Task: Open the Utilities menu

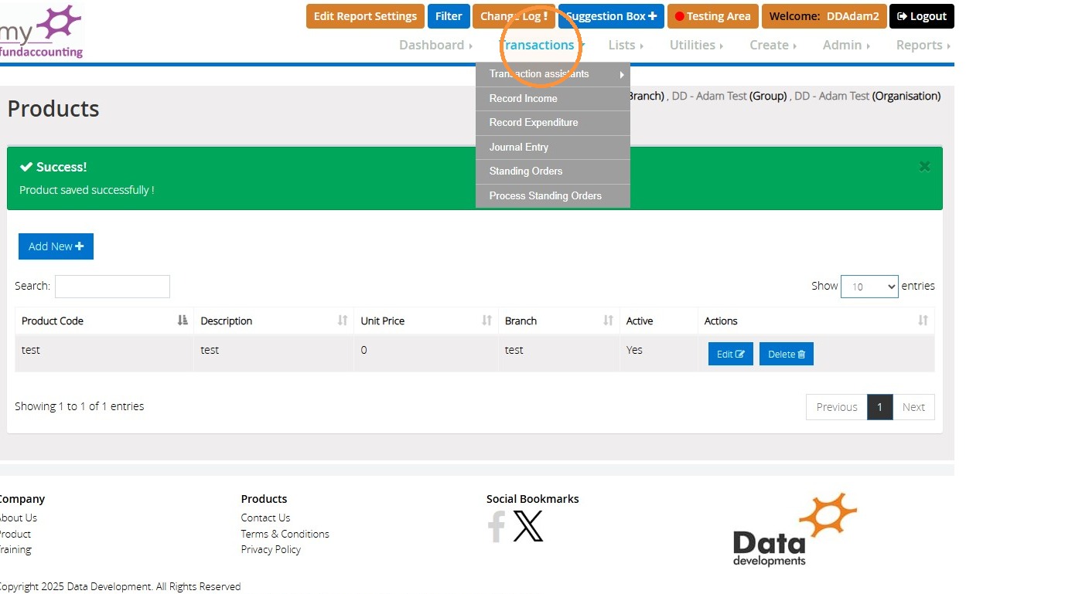Action: click(696, 45)
